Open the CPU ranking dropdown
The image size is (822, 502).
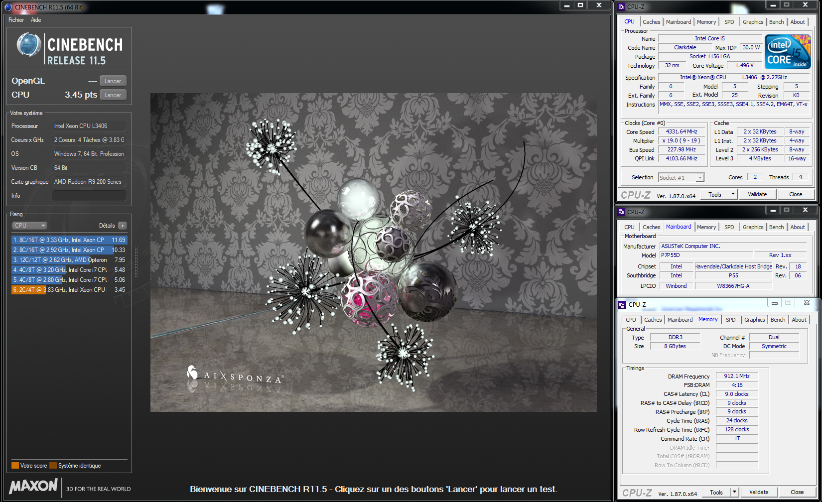29,226
